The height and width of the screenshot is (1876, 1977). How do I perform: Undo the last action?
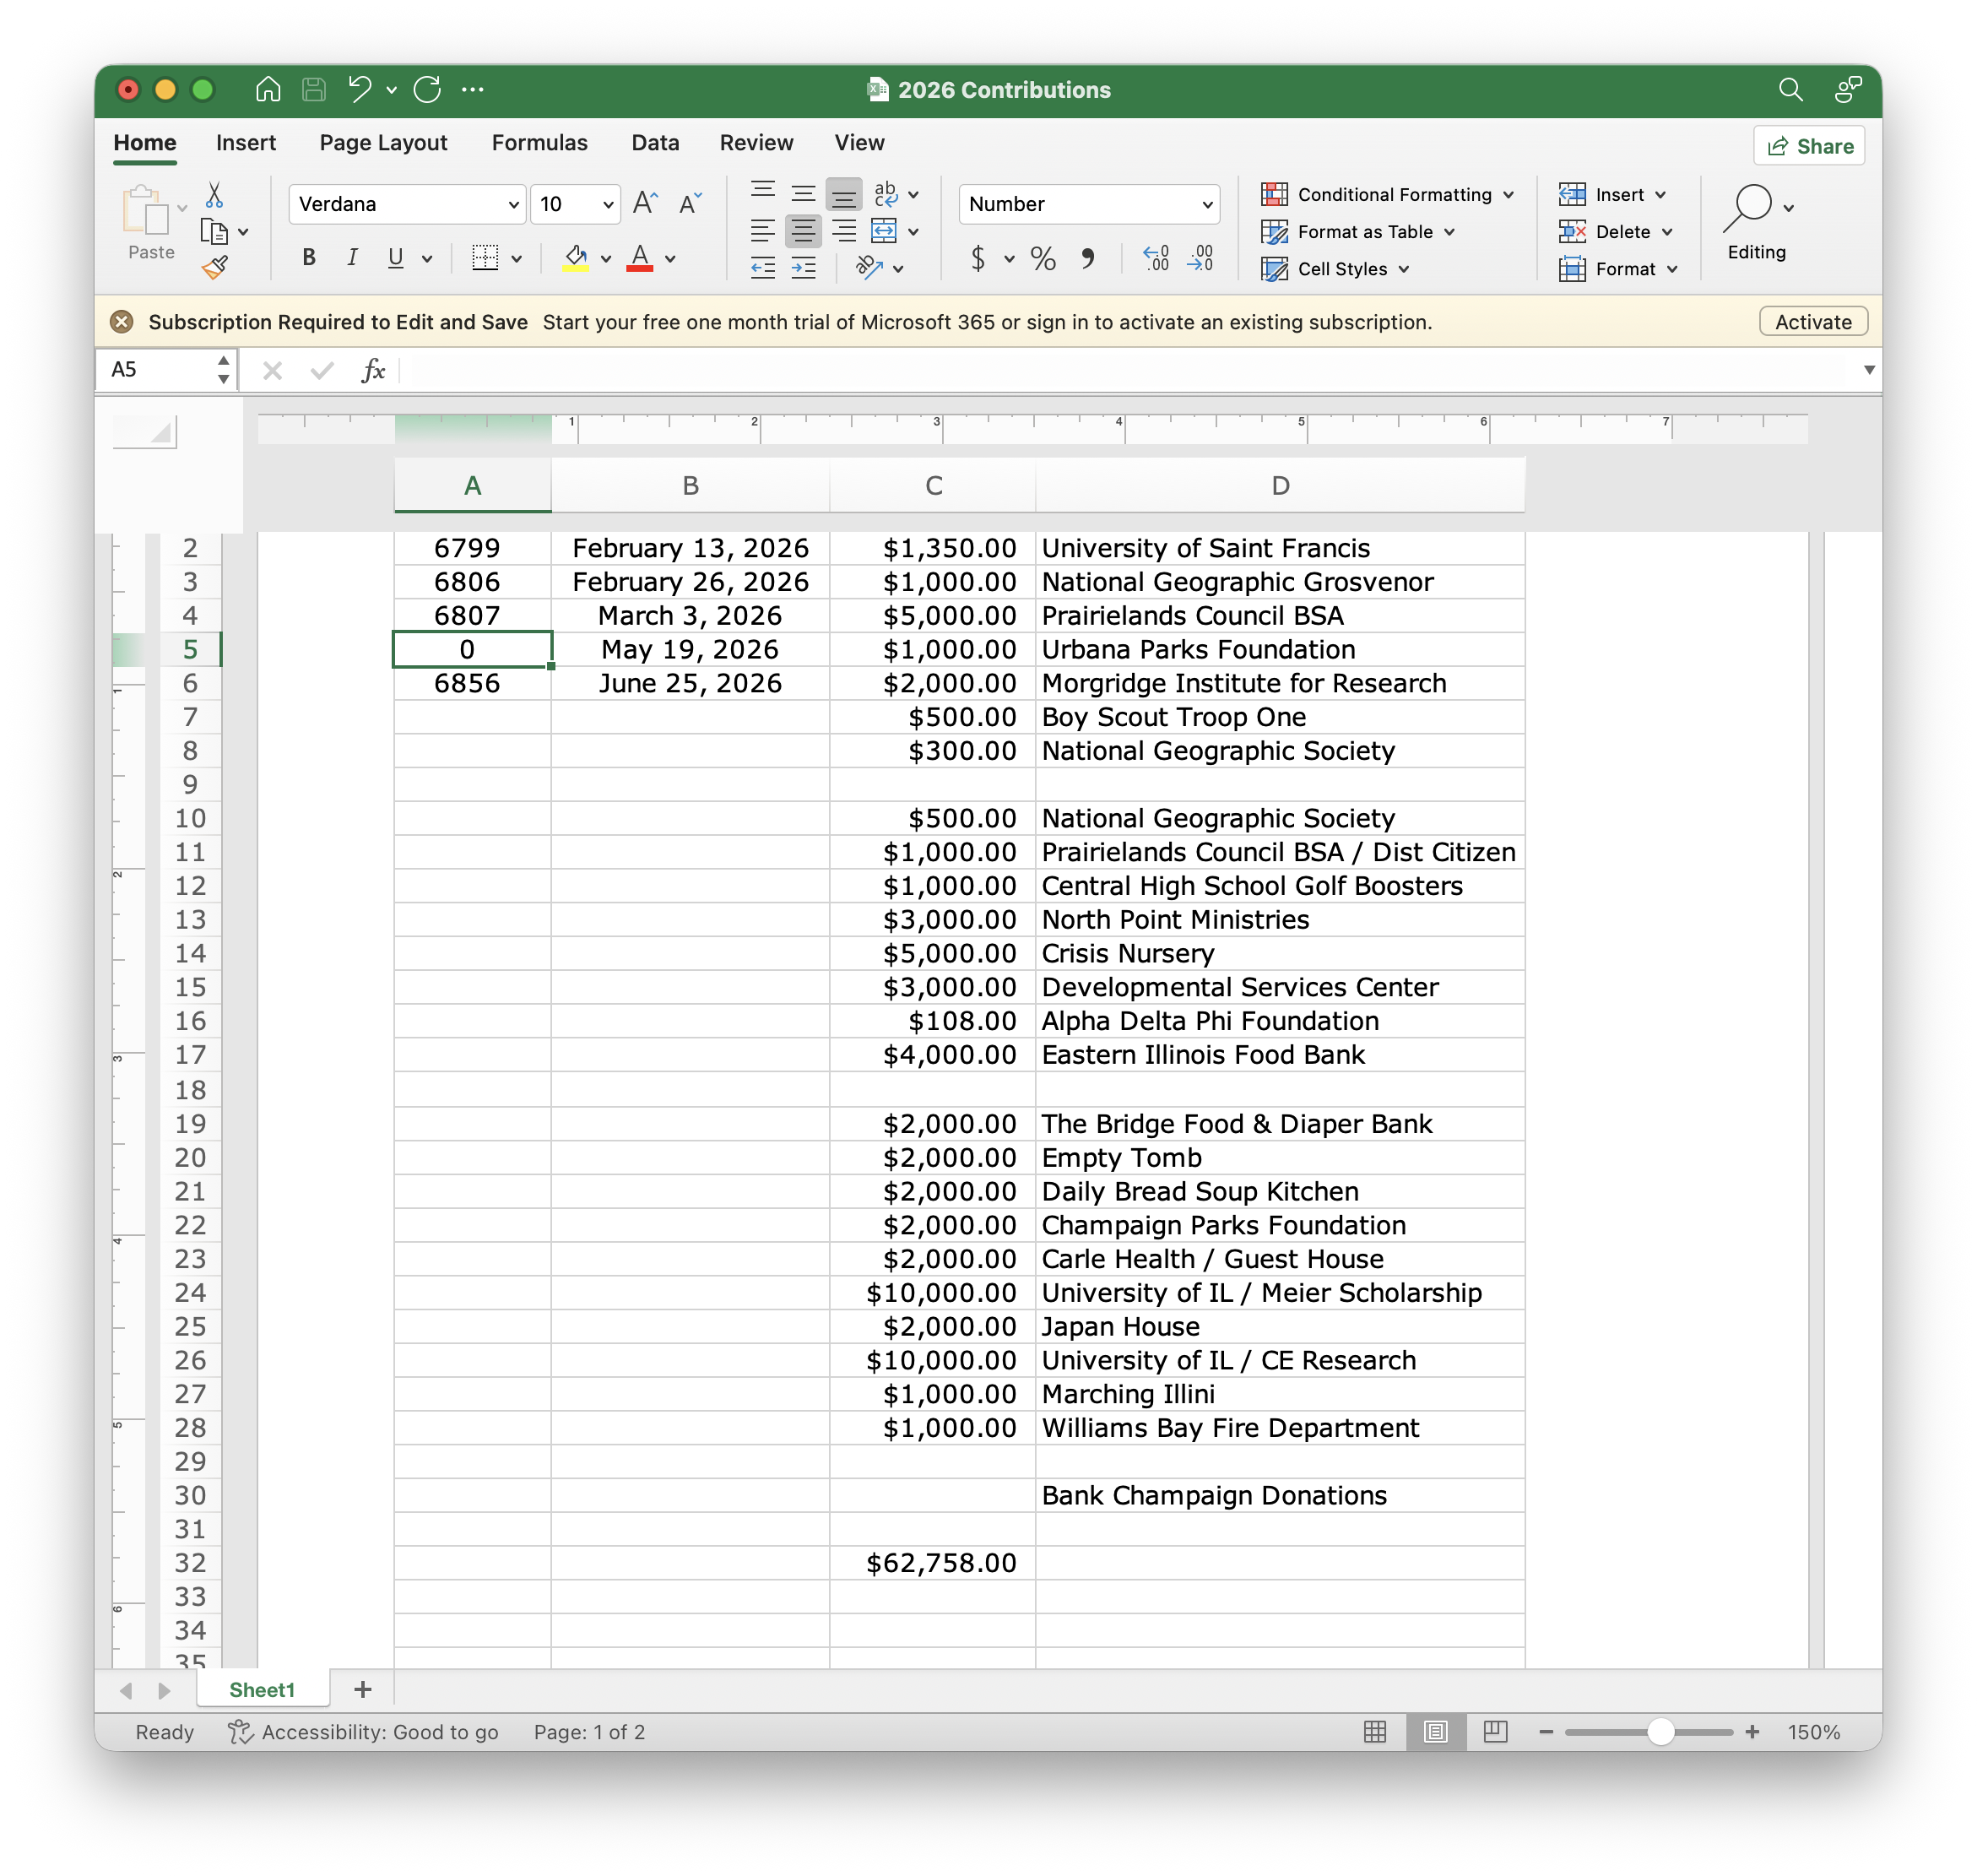(x=360, y=90)
